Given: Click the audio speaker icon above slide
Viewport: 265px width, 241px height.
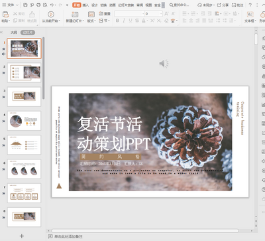Looking at the screenshot, I should coord(164,64).
